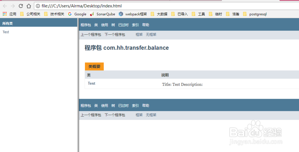Open the 大数据 bookmark folder
This screenshot has height=152, width=299.
point(159,14)
